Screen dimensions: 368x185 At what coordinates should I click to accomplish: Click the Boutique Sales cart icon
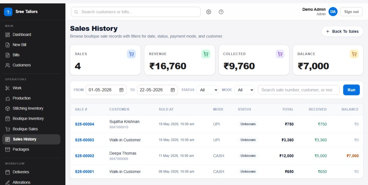click(x=7, y=129)
